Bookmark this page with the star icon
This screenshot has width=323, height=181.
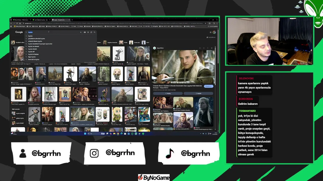pos(205,23)
